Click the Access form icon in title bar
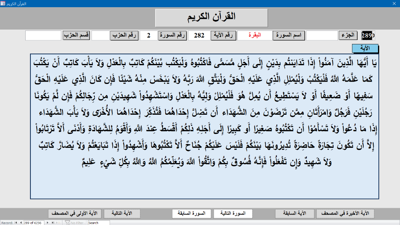The height and width of the screenshot is (225, 400). point(3,3)
